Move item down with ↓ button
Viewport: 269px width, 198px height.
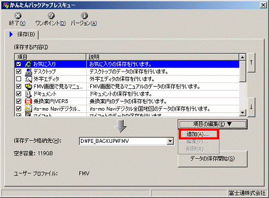252,107
